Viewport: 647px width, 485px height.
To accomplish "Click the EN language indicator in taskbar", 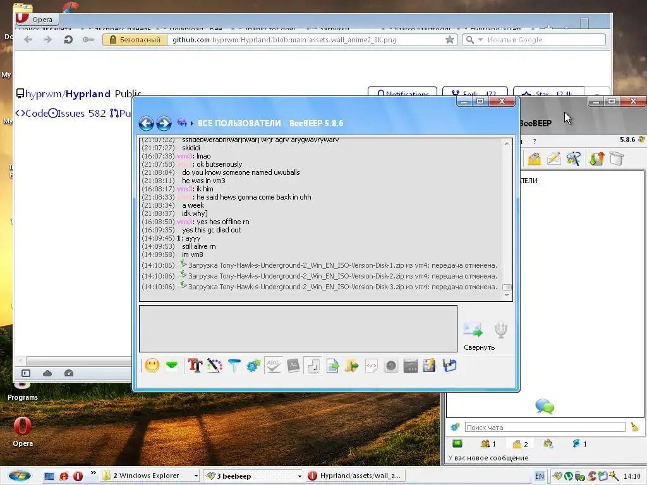I will point(540,476).
